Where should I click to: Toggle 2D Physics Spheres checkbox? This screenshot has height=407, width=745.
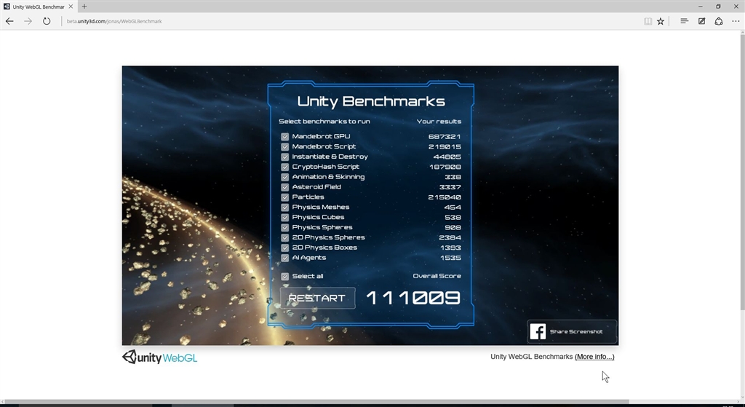coord(284,237)
